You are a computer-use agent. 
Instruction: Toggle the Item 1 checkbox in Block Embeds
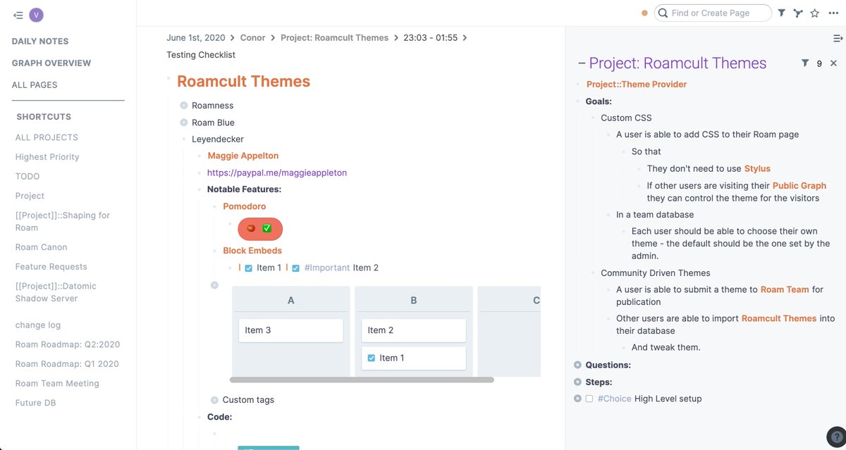(248, 268)
